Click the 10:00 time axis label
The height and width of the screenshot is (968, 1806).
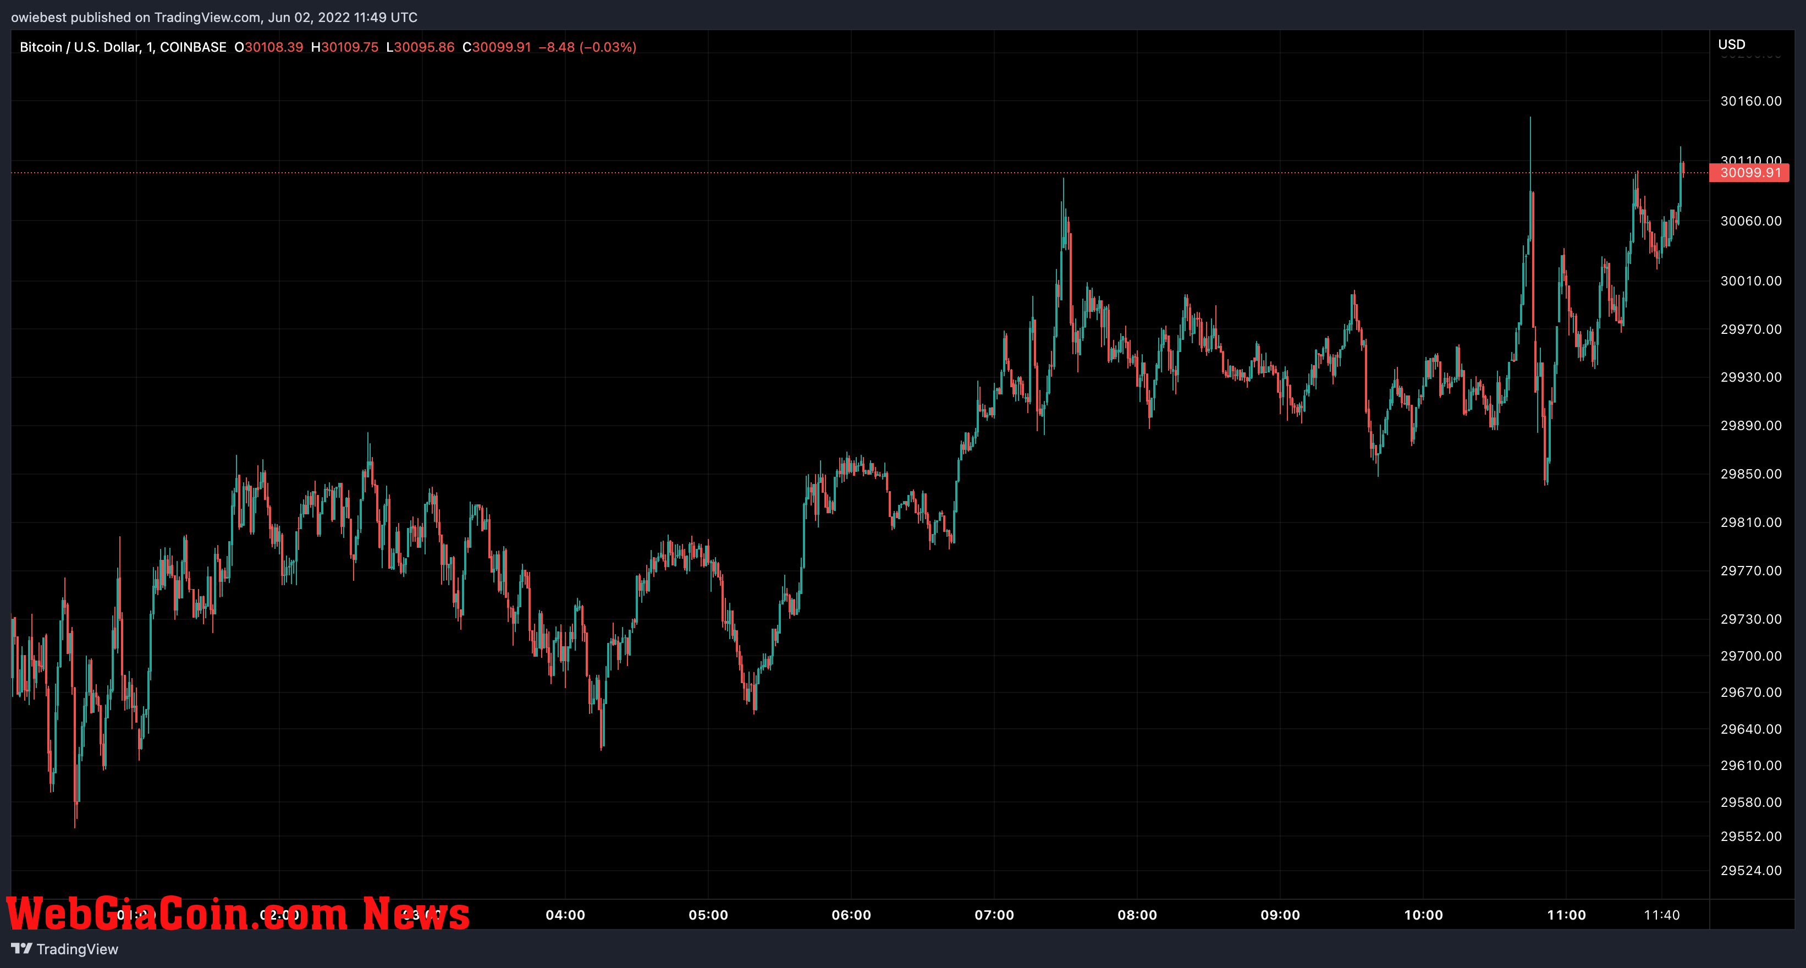1423,915
